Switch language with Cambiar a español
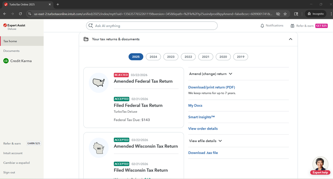 16,163
